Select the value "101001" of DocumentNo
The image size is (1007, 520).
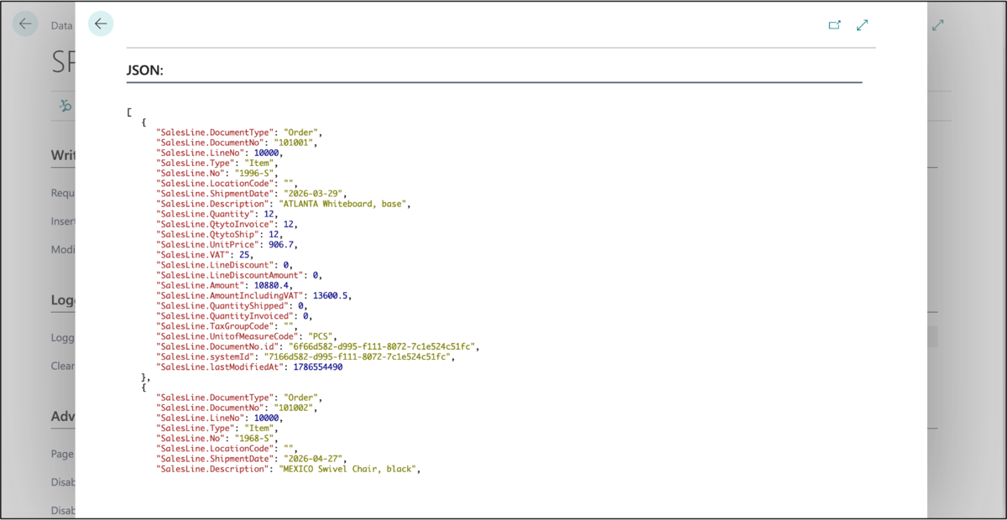(294, 143)
